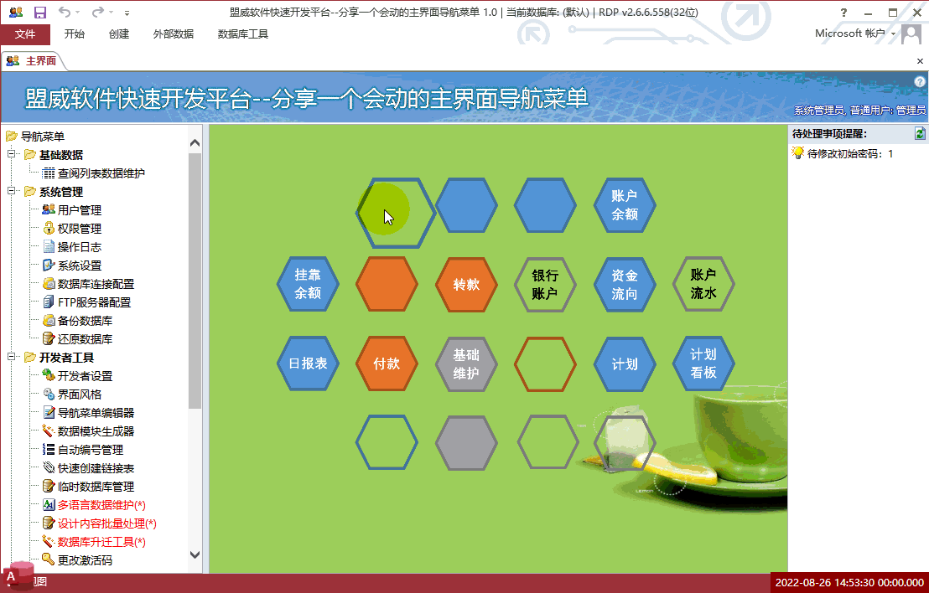
Task: Click the Undo arrow icon
Action: (64, 12)
